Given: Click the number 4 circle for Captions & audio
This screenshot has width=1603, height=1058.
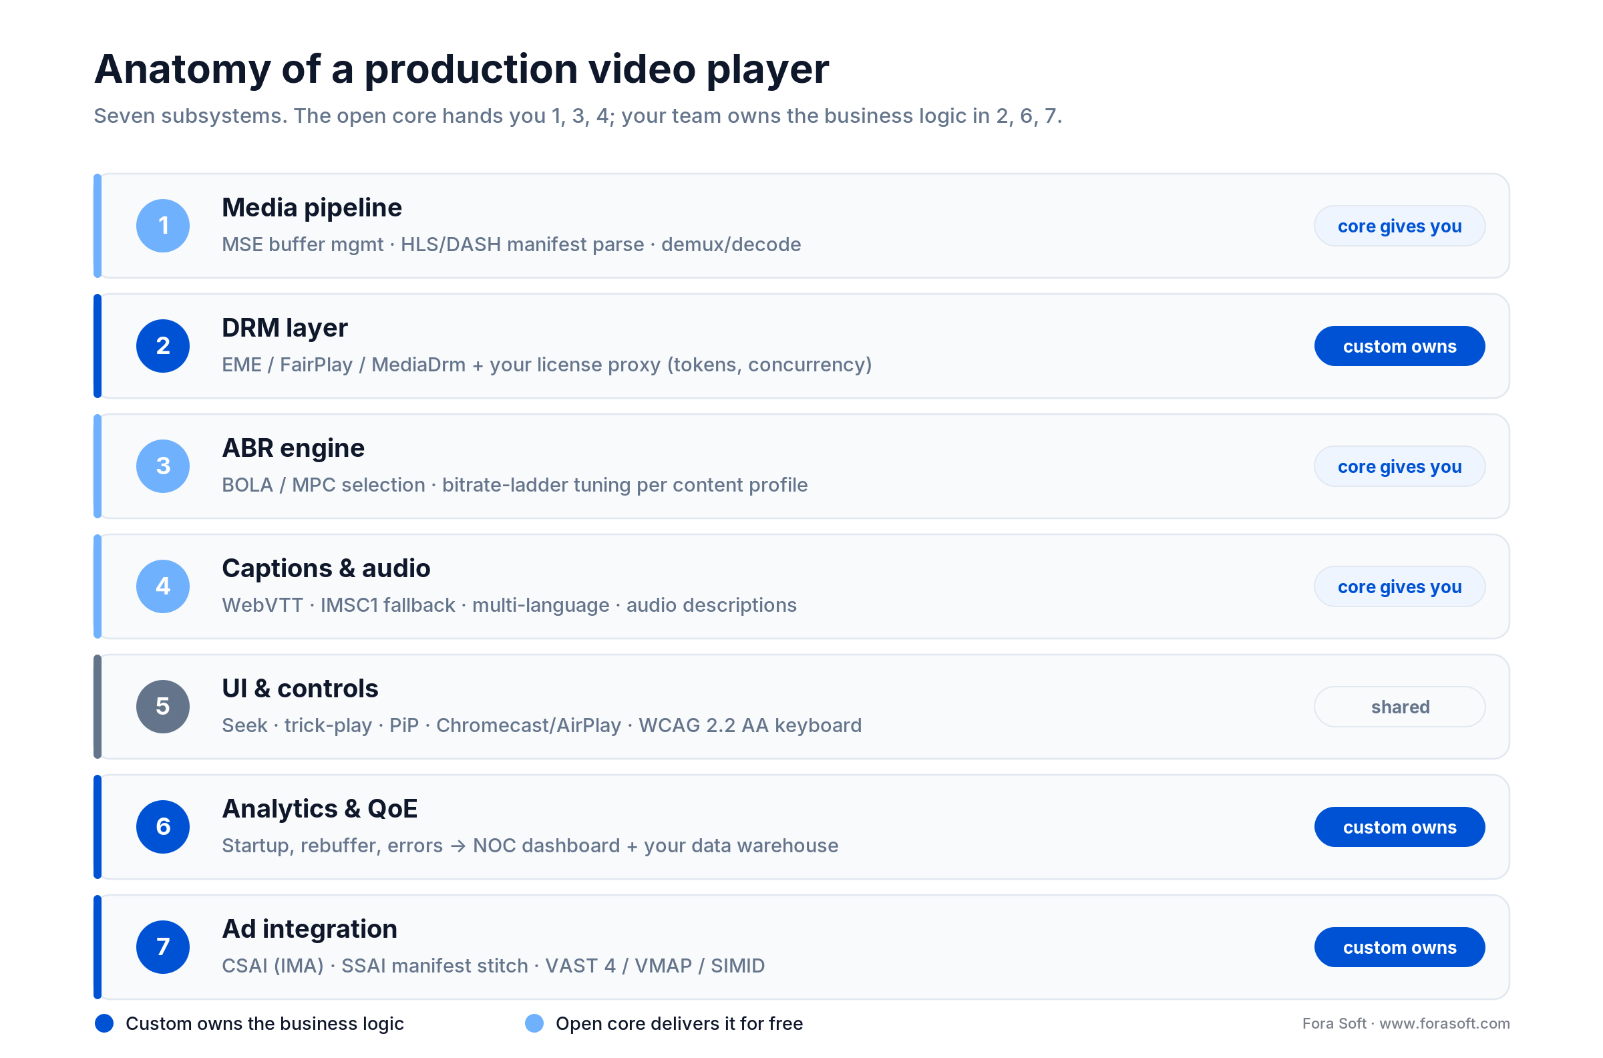Looking at the screenshot, I should [x=162, y=586].
